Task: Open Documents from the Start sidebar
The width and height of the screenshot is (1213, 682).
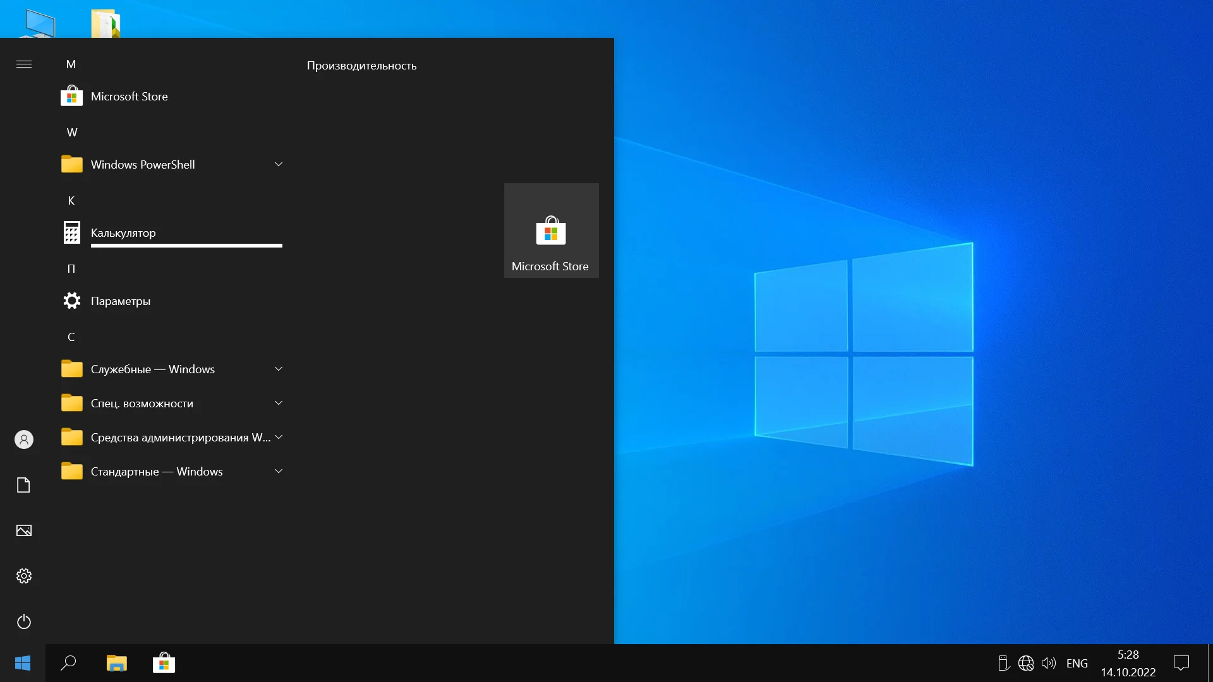Action: pyautogui.click(x=24, y=485)
